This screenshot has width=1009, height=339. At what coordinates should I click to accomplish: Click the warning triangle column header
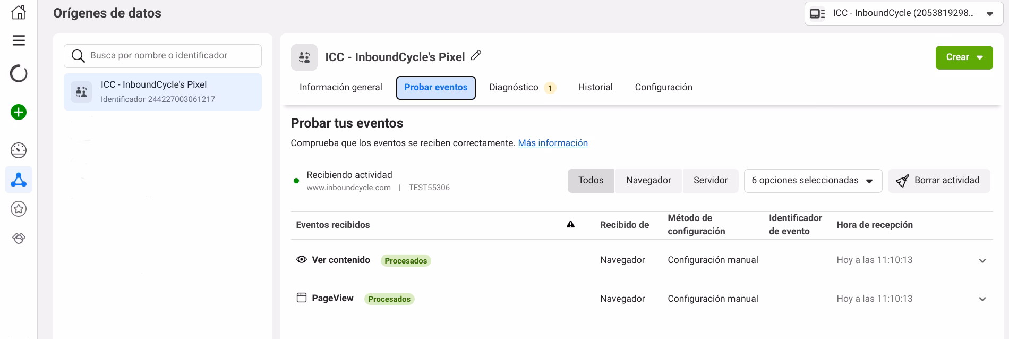[x=570, y=224]
